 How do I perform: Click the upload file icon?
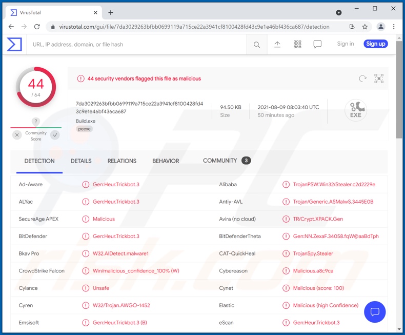(x=277, y=45)
